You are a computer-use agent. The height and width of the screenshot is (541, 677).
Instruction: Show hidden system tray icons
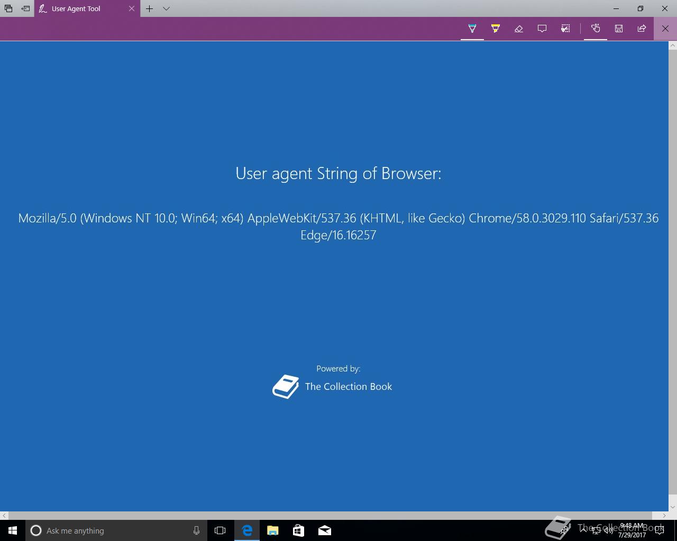(x=583, y=530)
